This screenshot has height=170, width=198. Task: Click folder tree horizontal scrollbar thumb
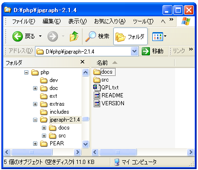32,152
